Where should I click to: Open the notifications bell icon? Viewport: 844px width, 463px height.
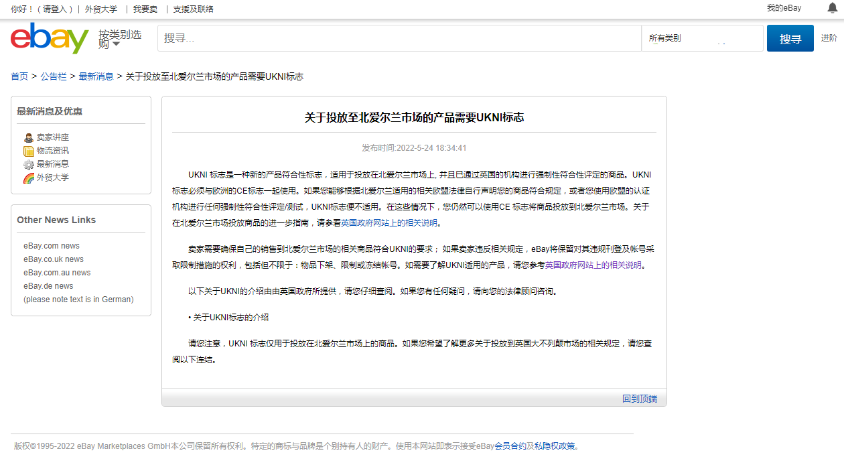[833, 8]
